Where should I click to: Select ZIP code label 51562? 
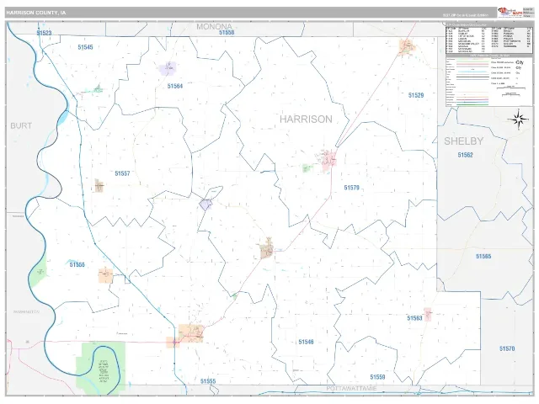point(466,155)
